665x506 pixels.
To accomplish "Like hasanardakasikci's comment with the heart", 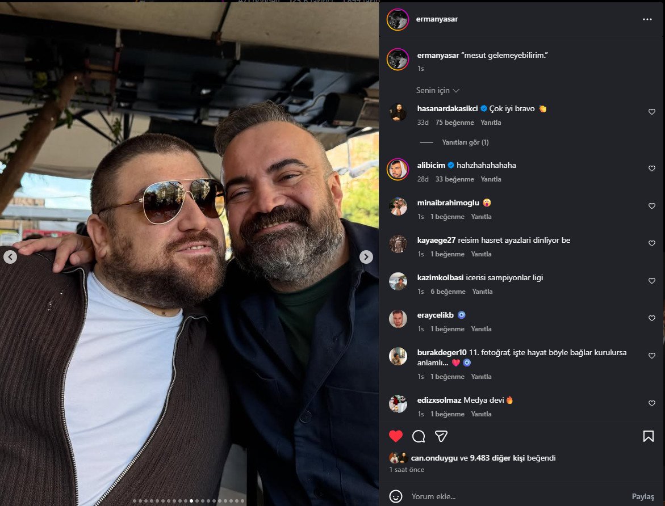I will tap(652, 112).
